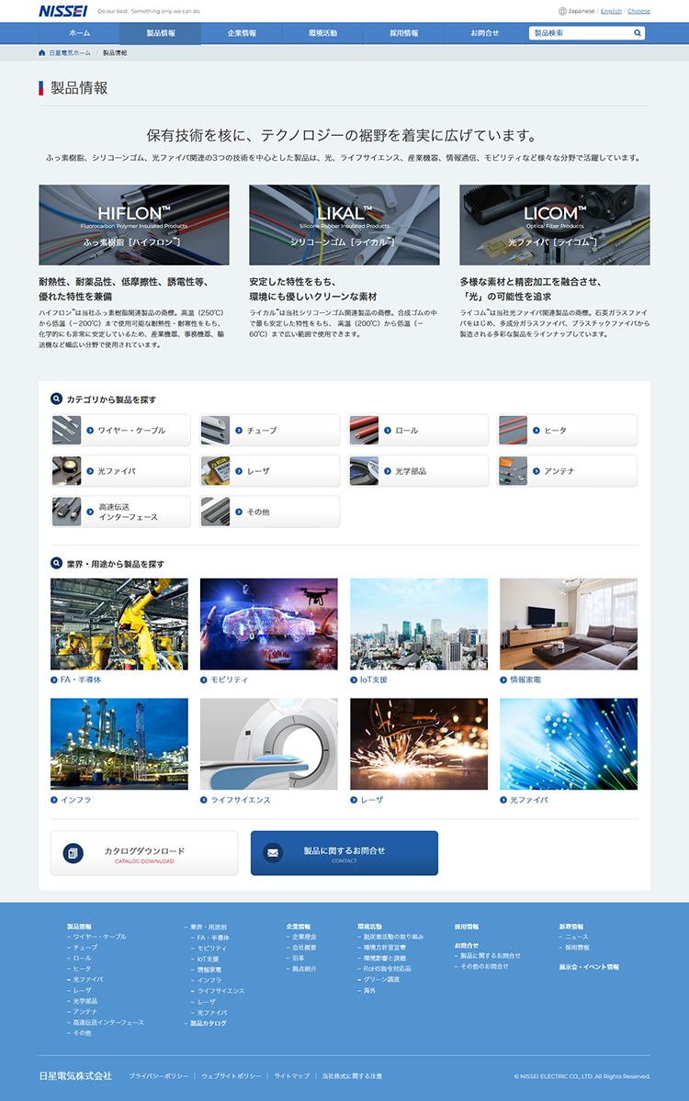Image resolution: width=689 pixels, height=1101 pixels.
Task: Open the LICOM optical fiber banner
Action: coord(554,225)
